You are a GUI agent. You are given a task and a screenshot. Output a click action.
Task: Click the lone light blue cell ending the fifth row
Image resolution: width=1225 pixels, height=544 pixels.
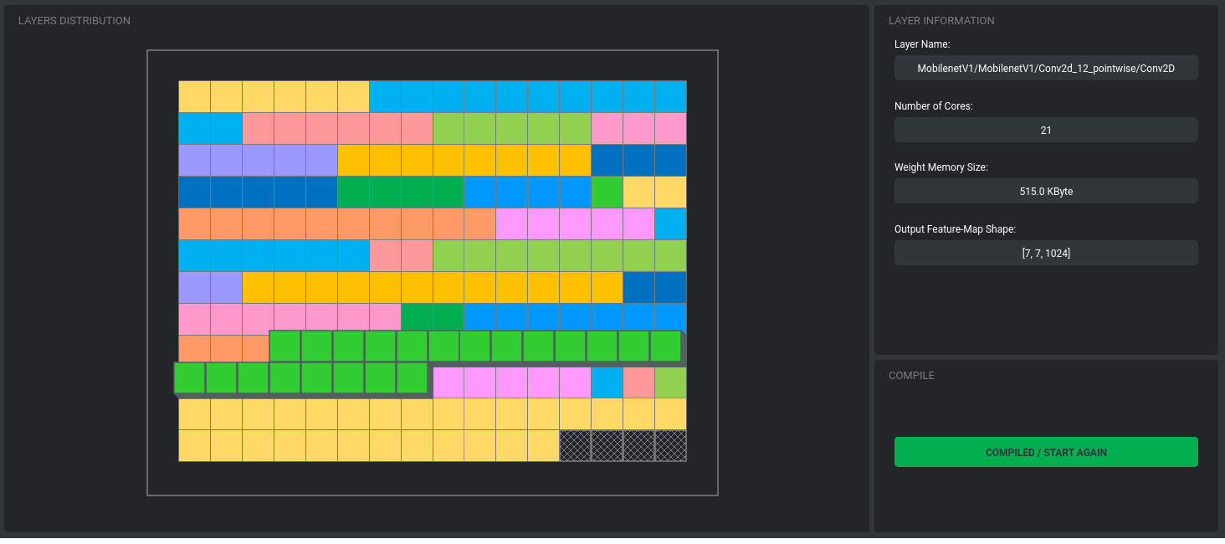(x=670, y=223)
